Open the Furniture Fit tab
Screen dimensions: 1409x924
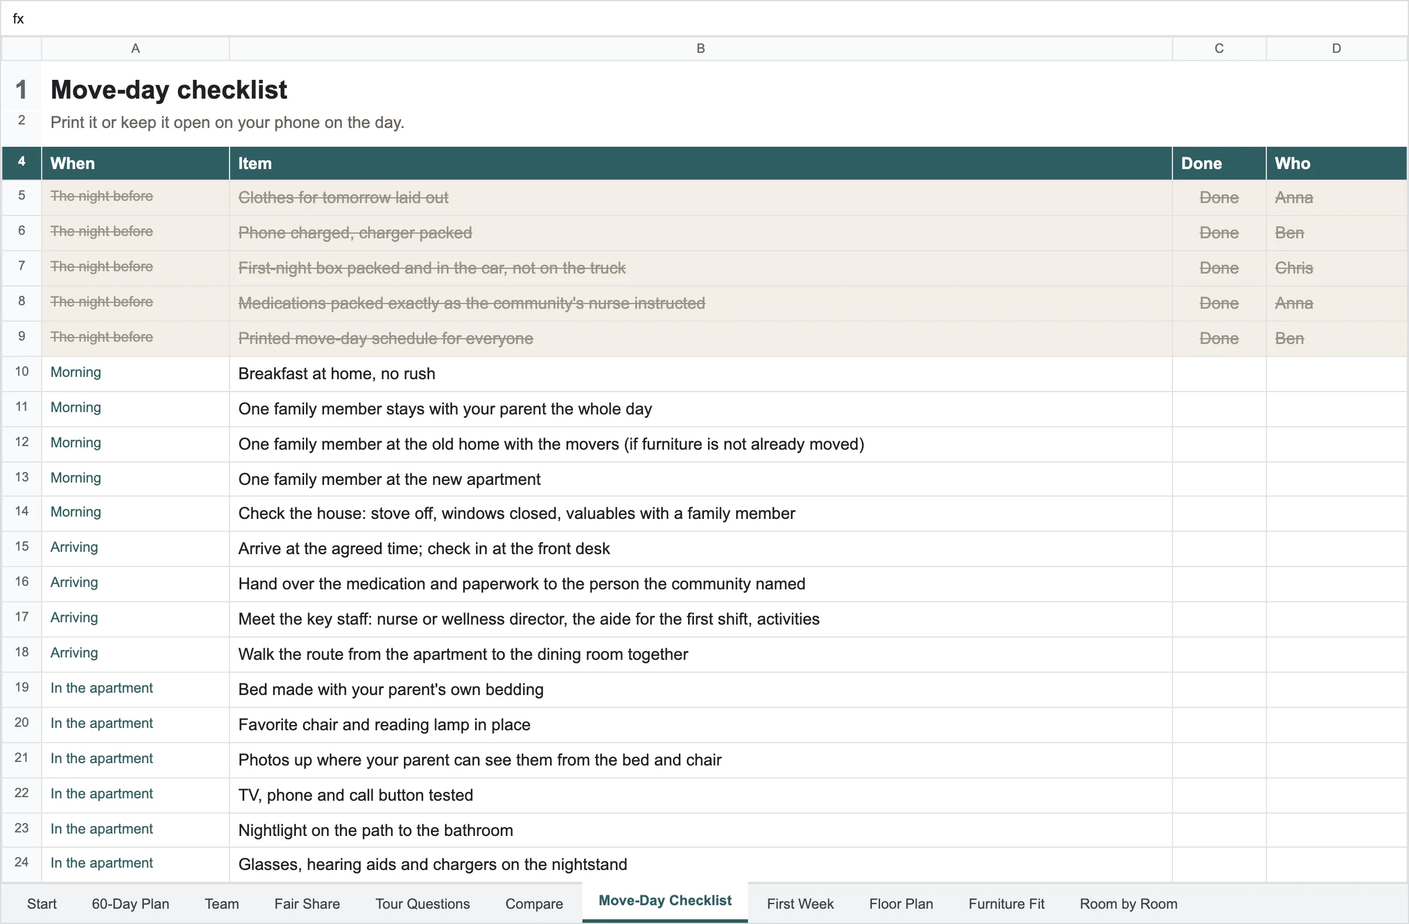click(1006, 904)
